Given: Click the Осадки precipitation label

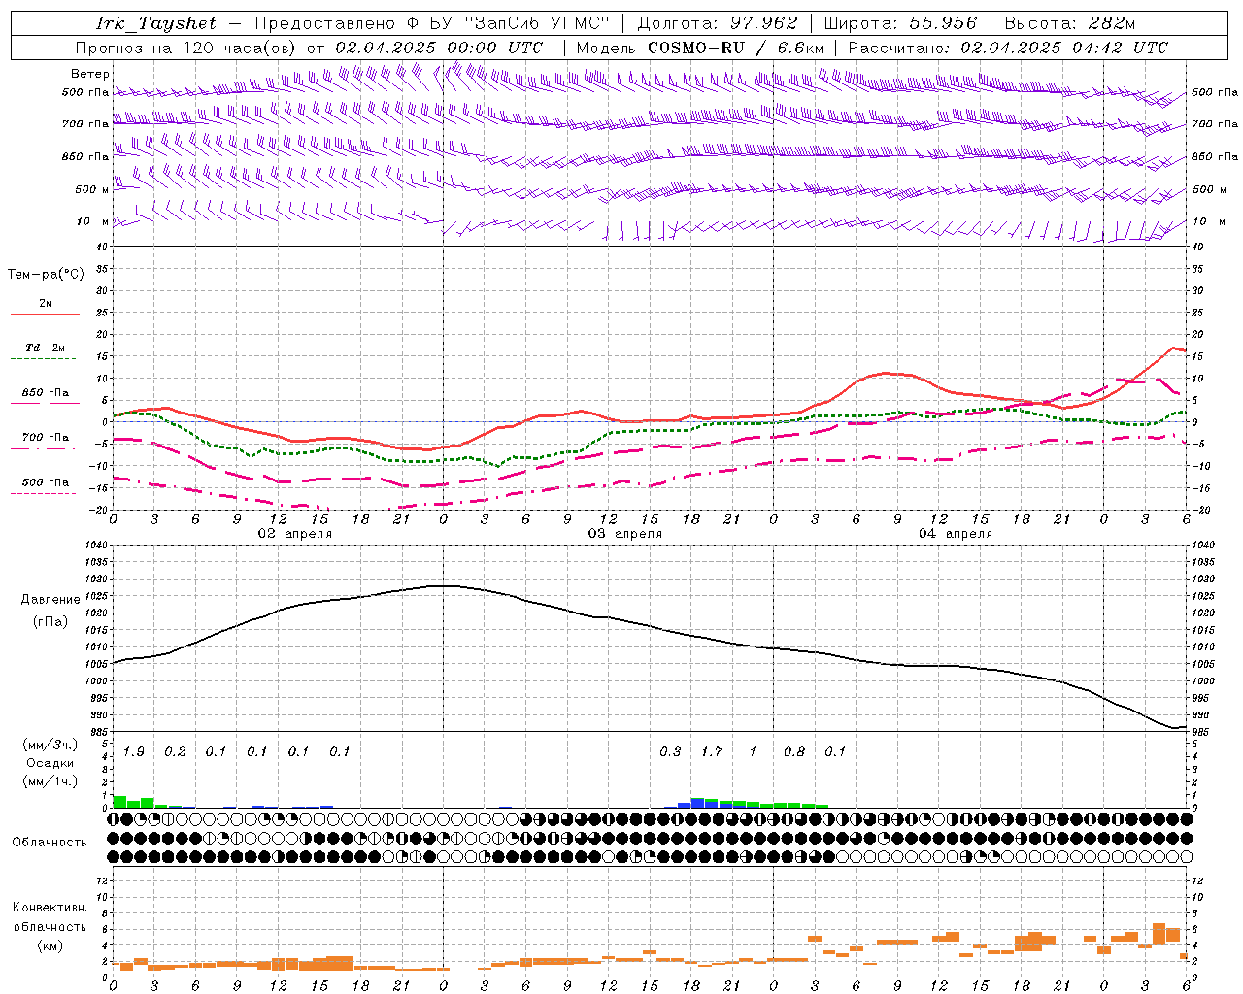Looking at the screenshot, I should tap(50, 763).
